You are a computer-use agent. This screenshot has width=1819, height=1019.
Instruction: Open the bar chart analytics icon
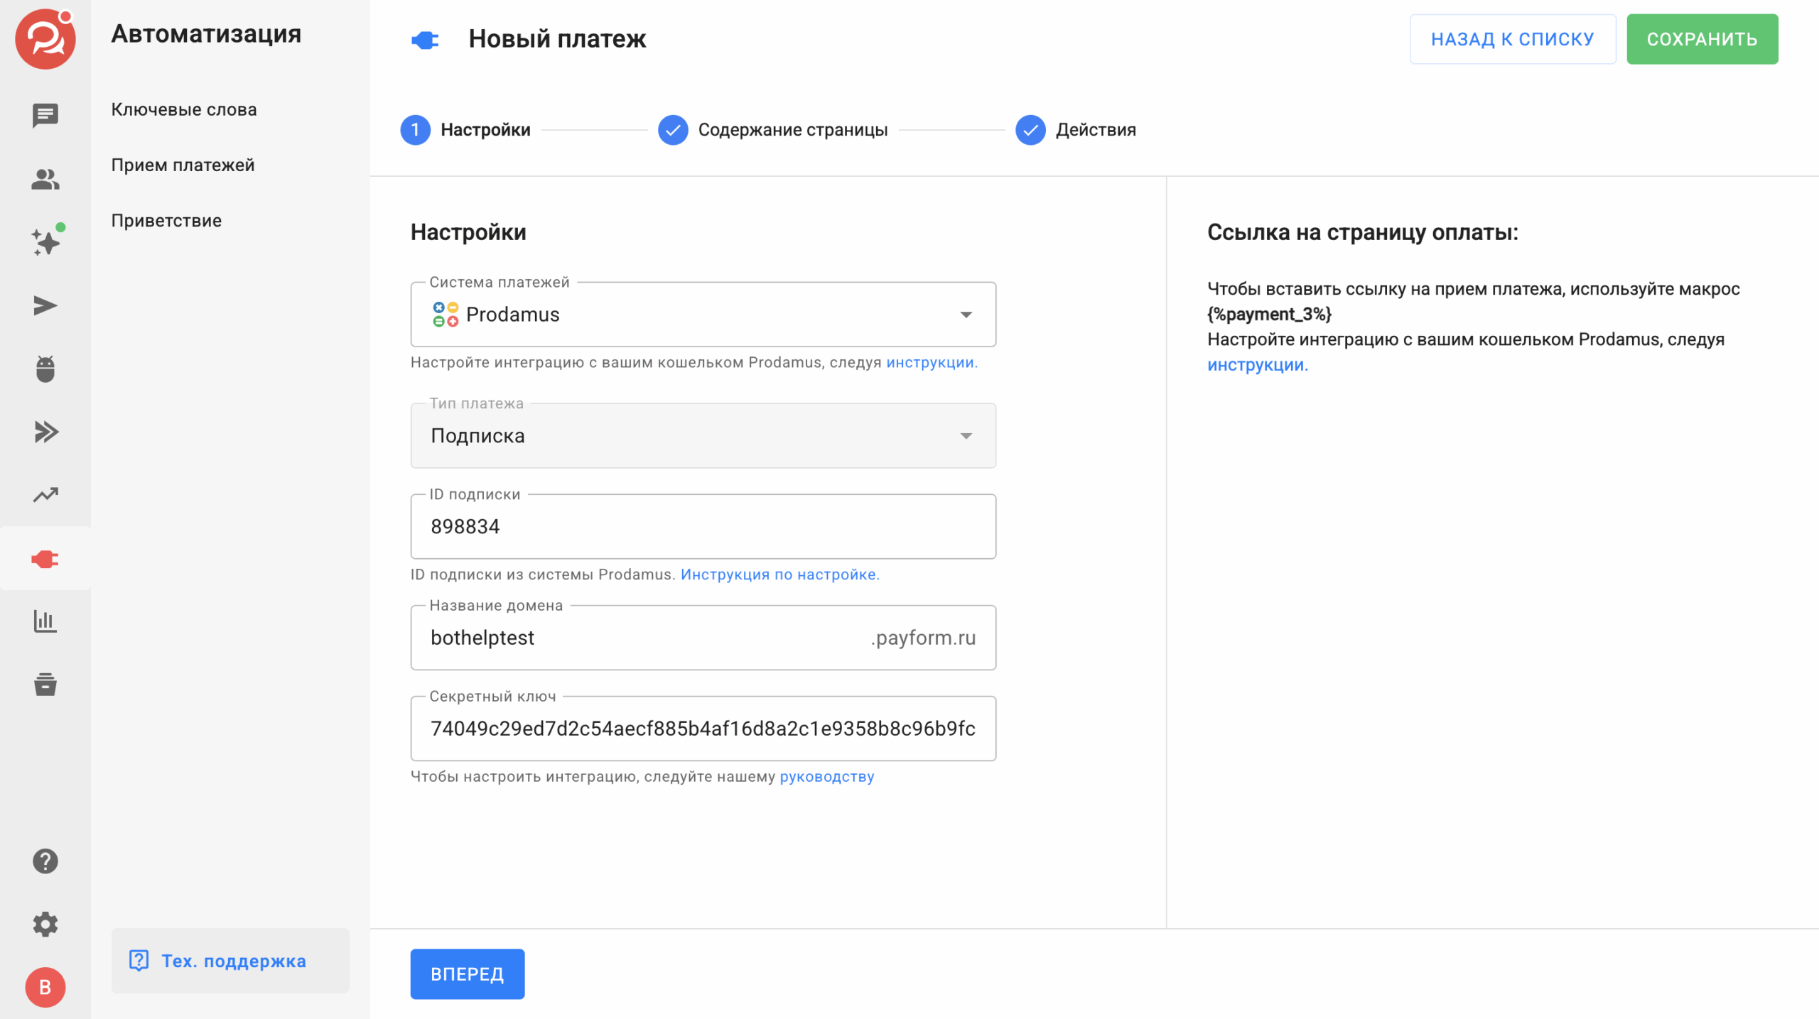45,621
